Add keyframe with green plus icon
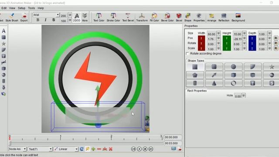This screenshot has width=279, height=157. pyautogui.click(x=93, y=149)
